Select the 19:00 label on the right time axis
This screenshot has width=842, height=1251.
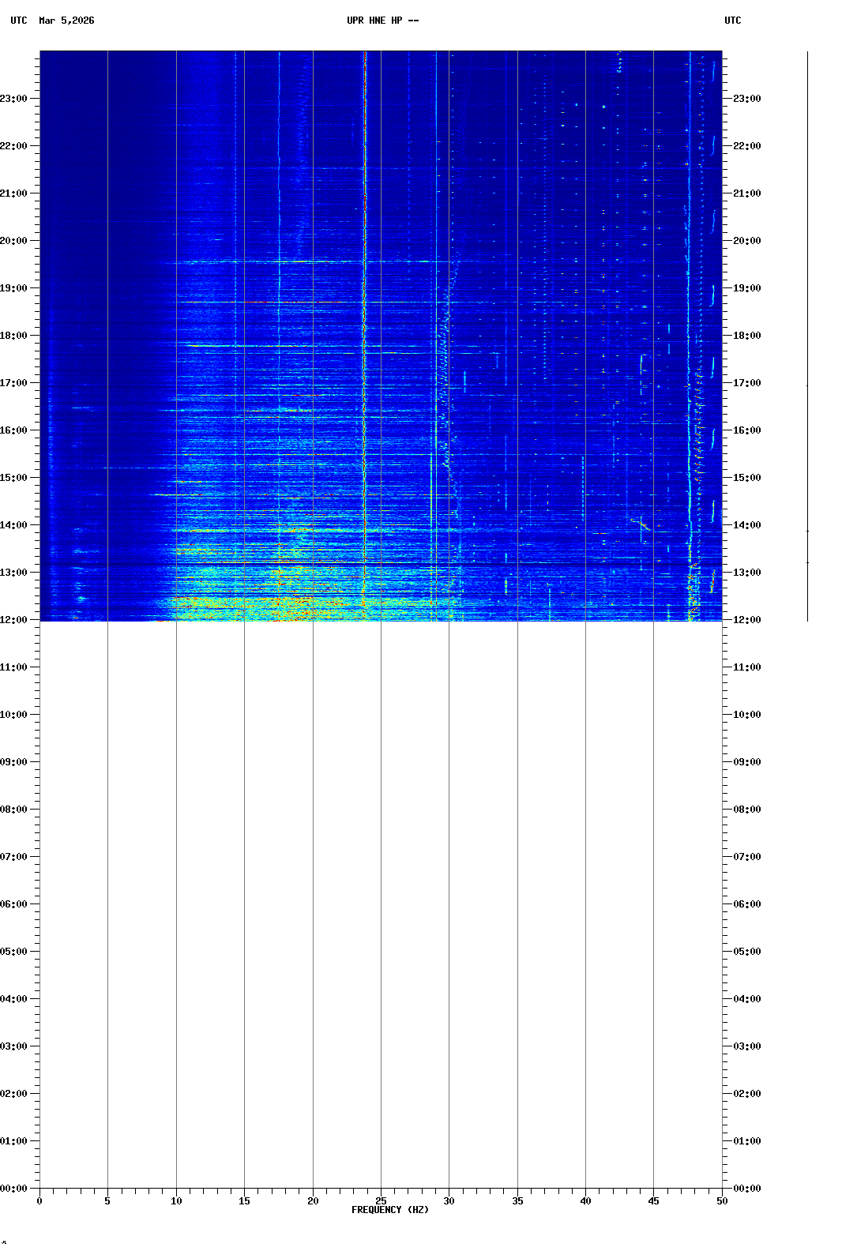tap(746, 288)
